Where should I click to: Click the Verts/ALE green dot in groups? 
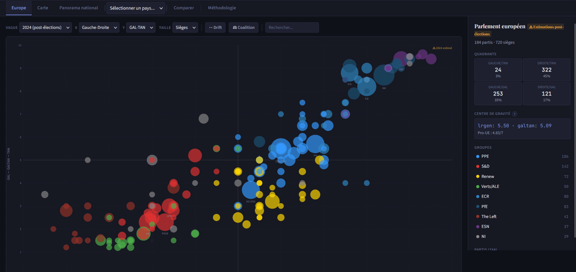coord(477,187)
